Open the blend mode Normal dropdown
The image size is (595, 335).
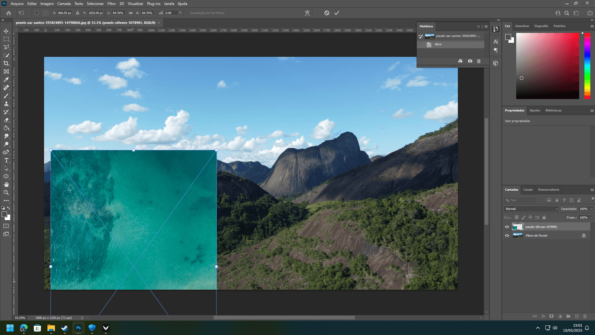(530, 209)
